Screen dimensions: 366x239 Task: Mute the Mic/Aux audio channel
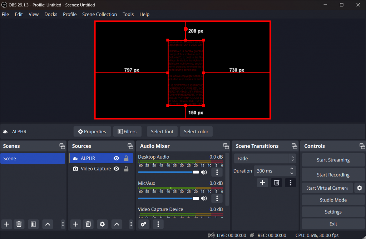click(x=204, y=198)
